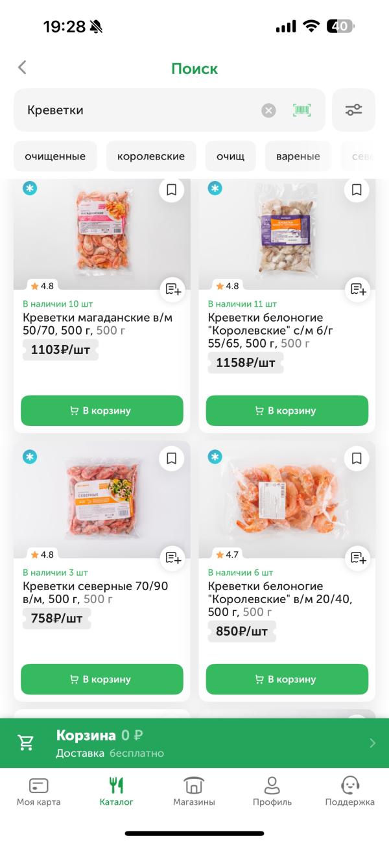Add Креветки магаданские to shopping list
Screen dimensions: 389x843
pos(173,289)
